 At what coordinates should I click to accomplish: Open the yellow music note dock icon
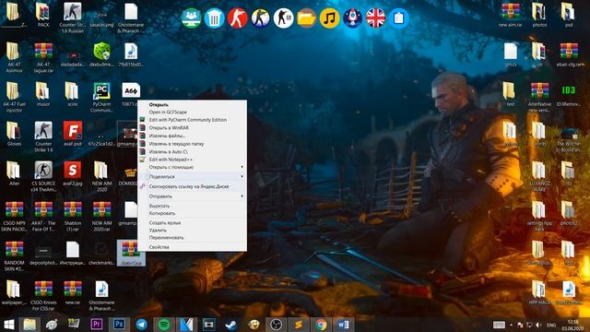click(330, 18)
